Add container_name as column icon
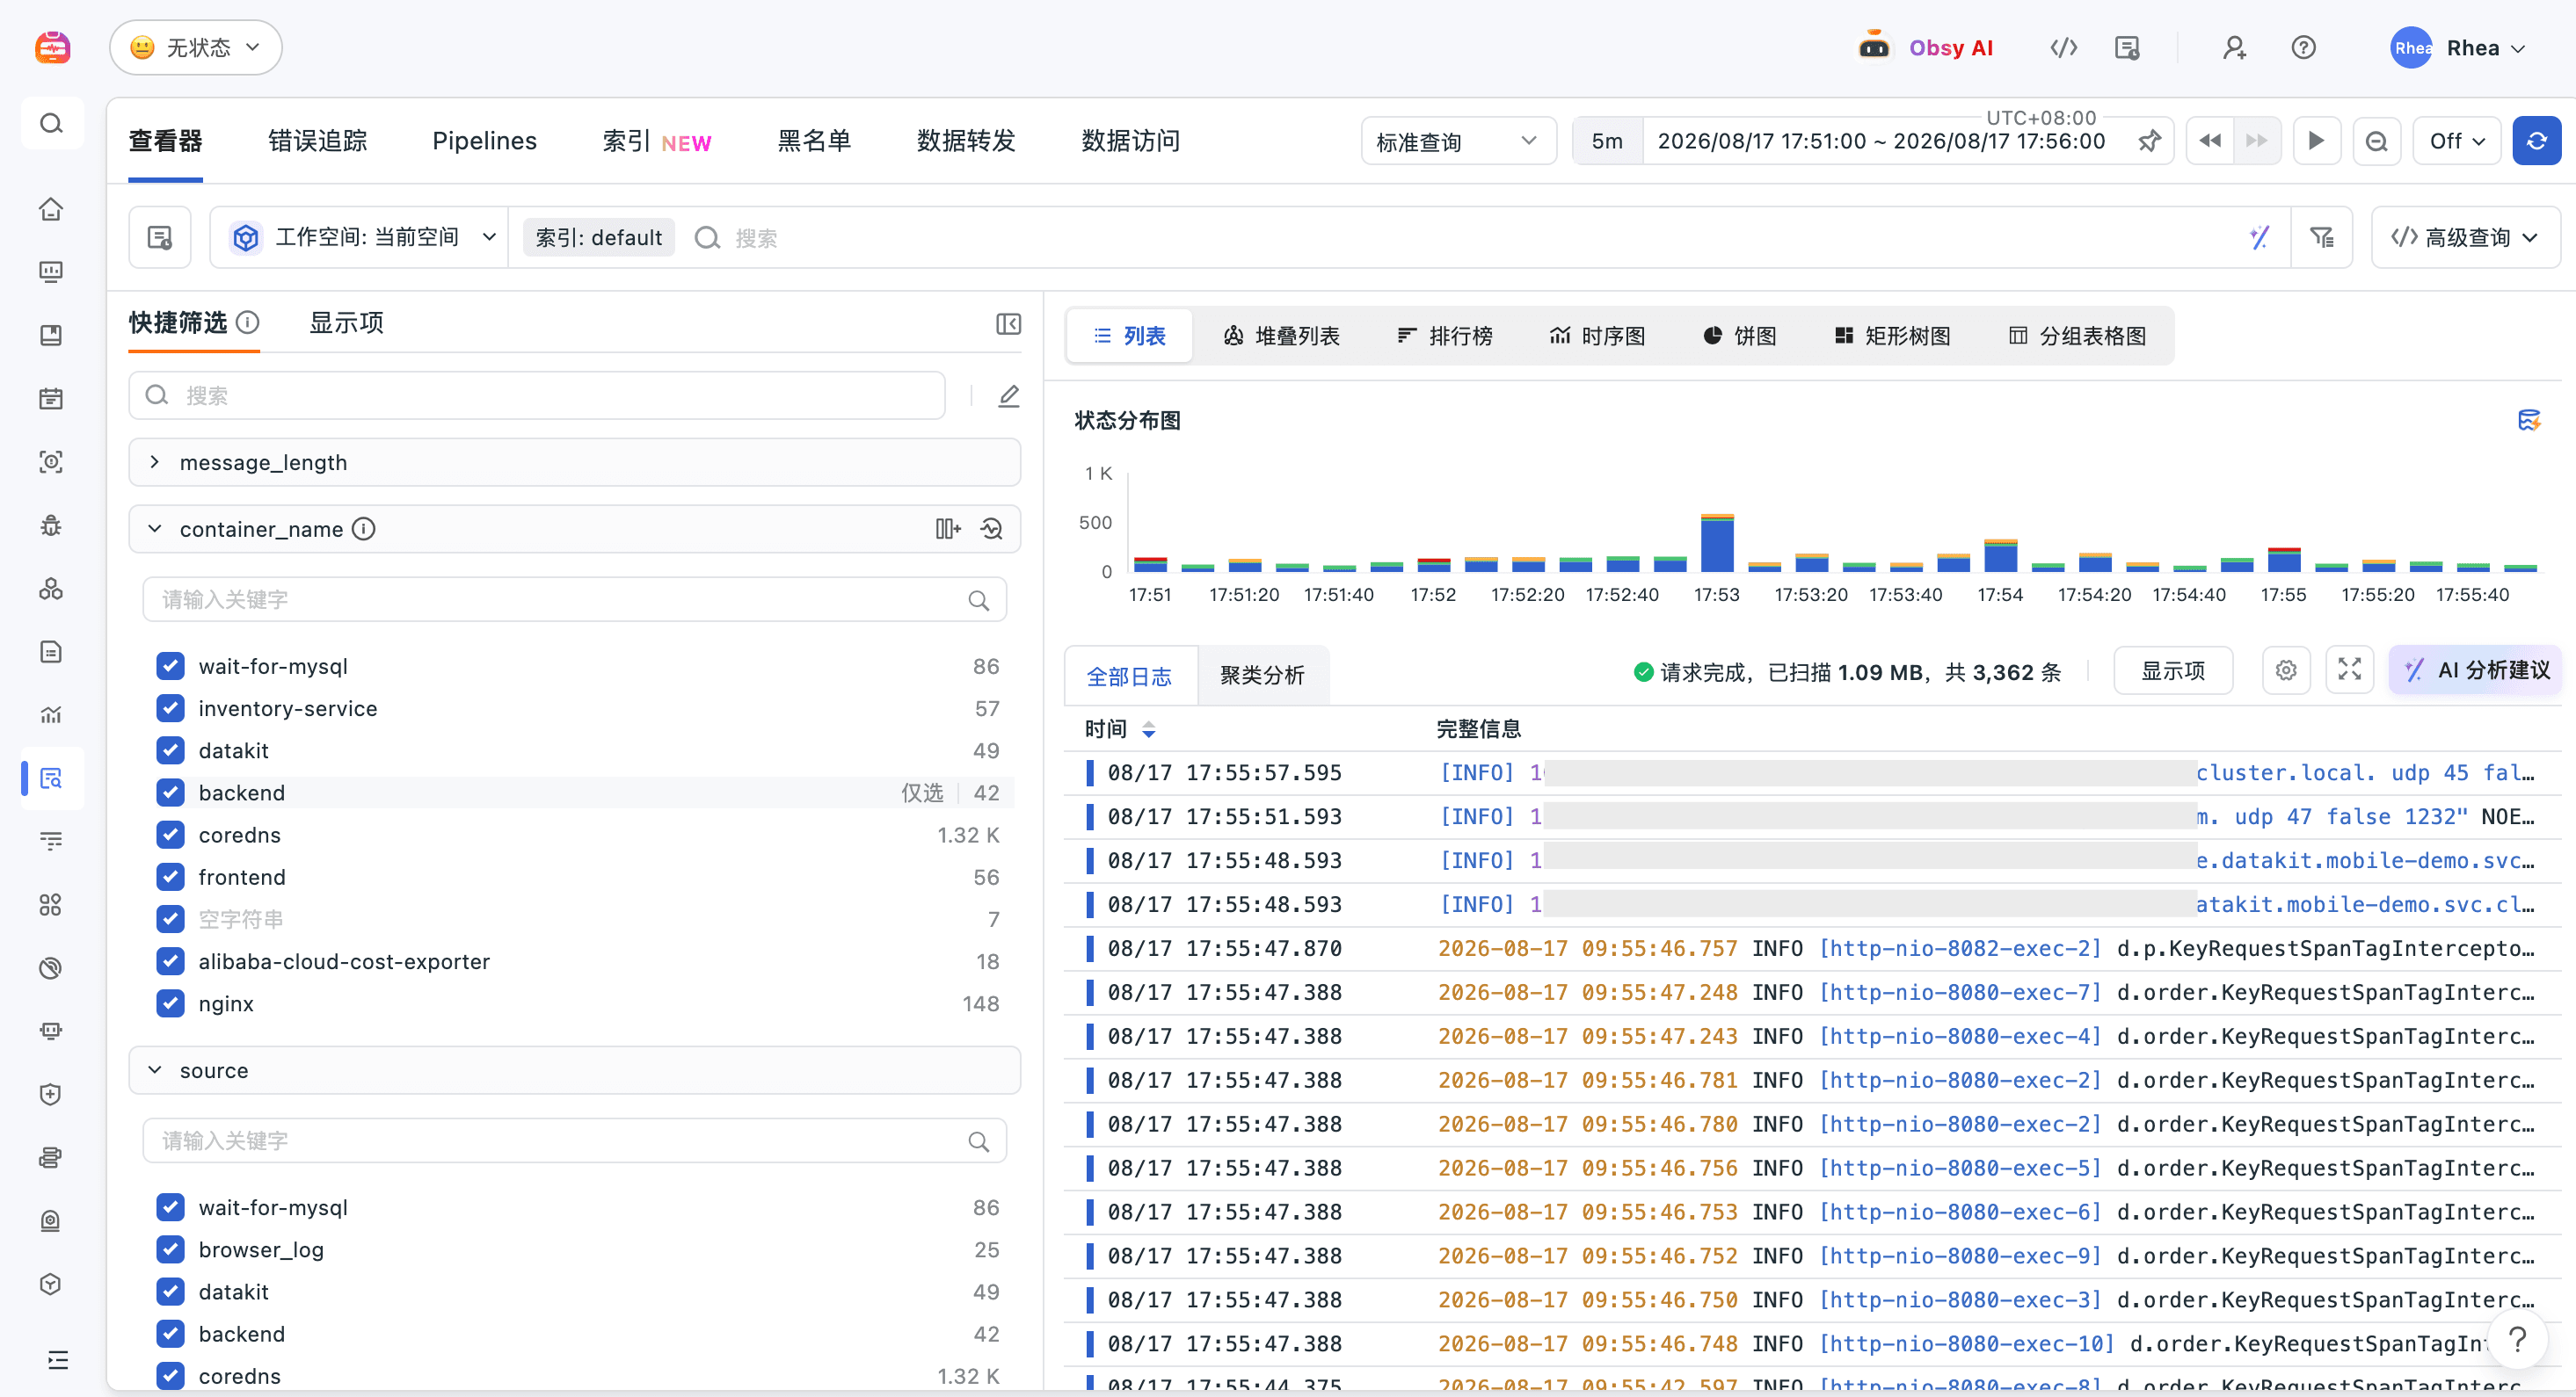This screenshot has width=2576, height=1397. click(x=947, y=529)
